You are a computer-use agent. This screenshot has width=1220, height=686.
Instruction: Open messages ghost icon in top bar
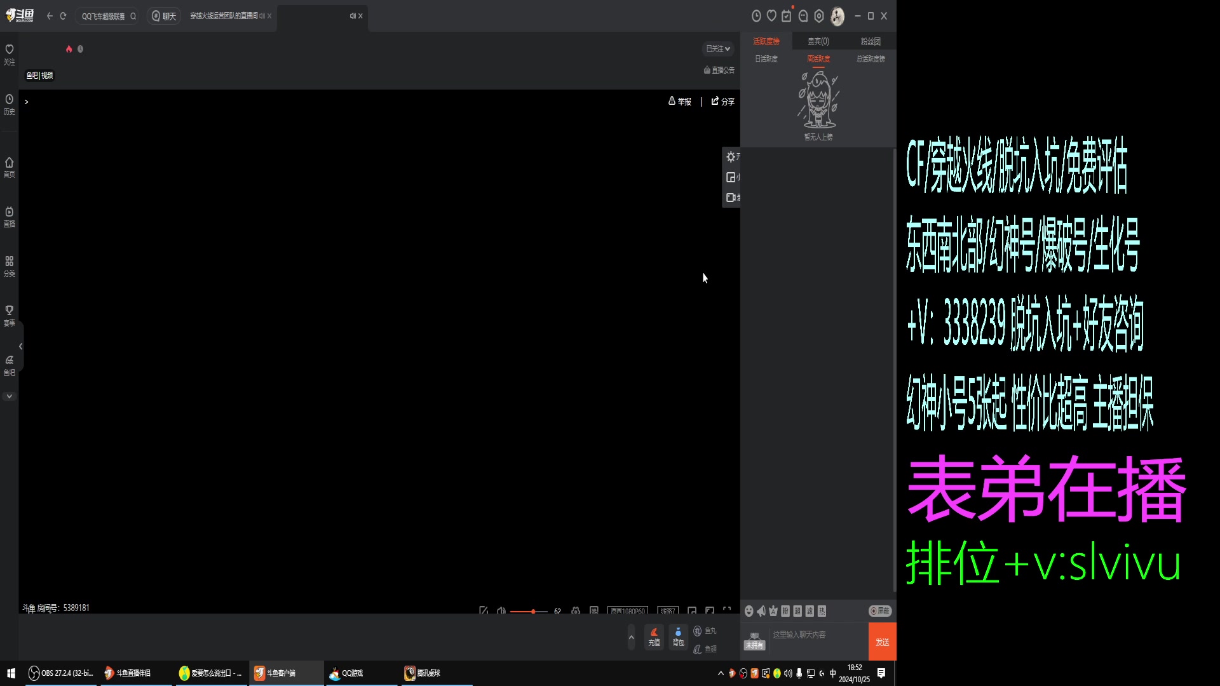pos(803,16)
